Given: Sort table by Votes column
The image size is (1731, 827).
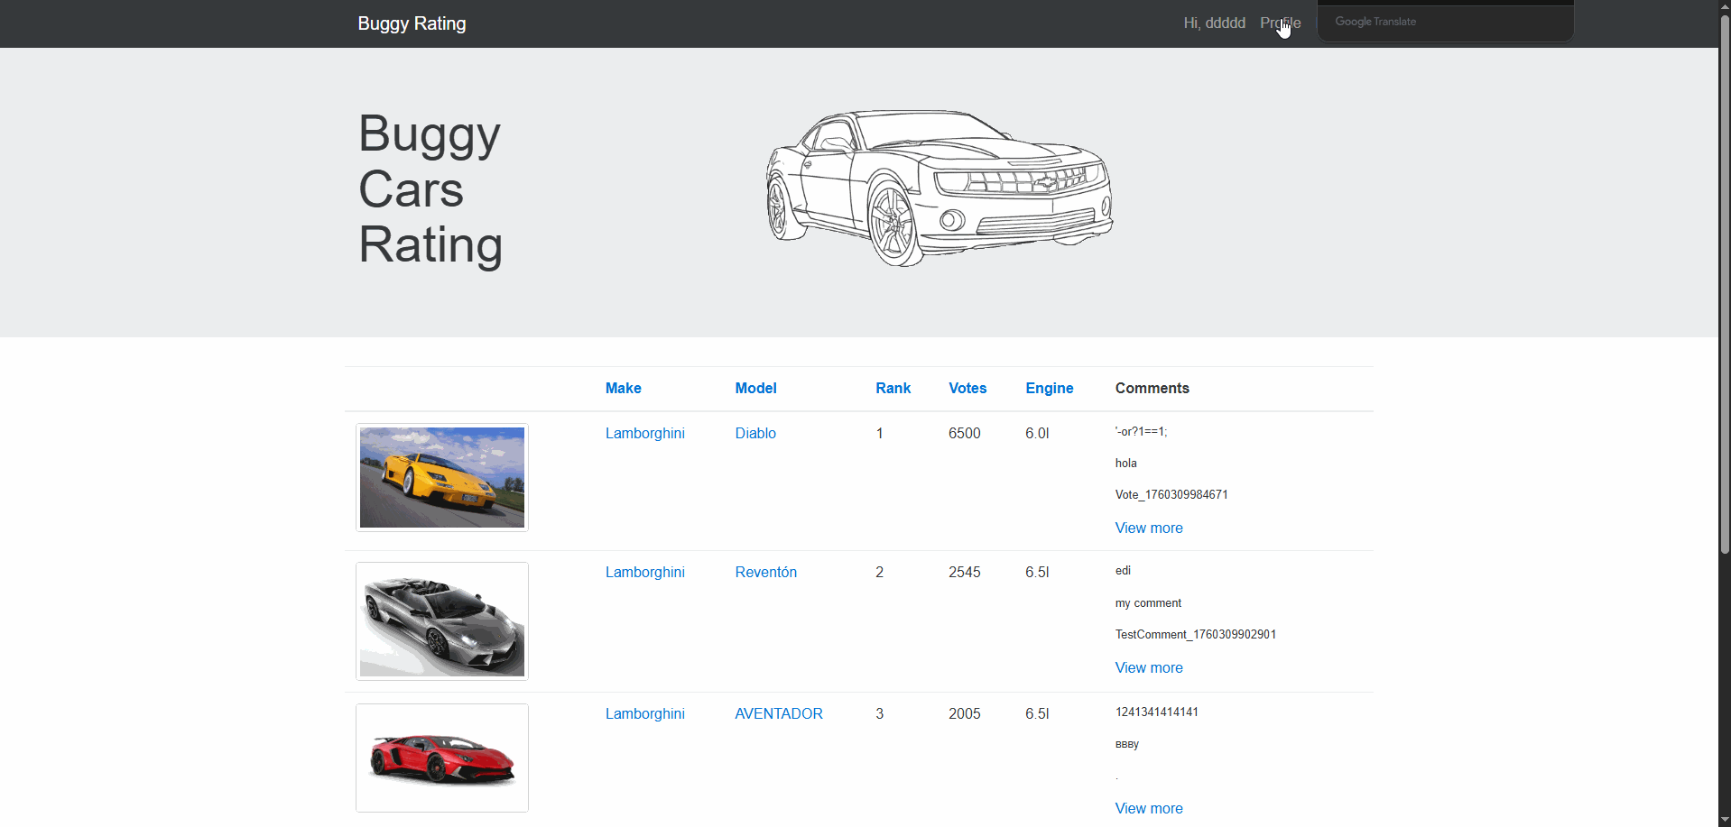Looking at the screenshot, I should 967,389.
